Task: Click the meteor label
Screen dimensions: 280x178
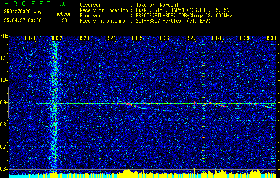Action: [63, 14]
